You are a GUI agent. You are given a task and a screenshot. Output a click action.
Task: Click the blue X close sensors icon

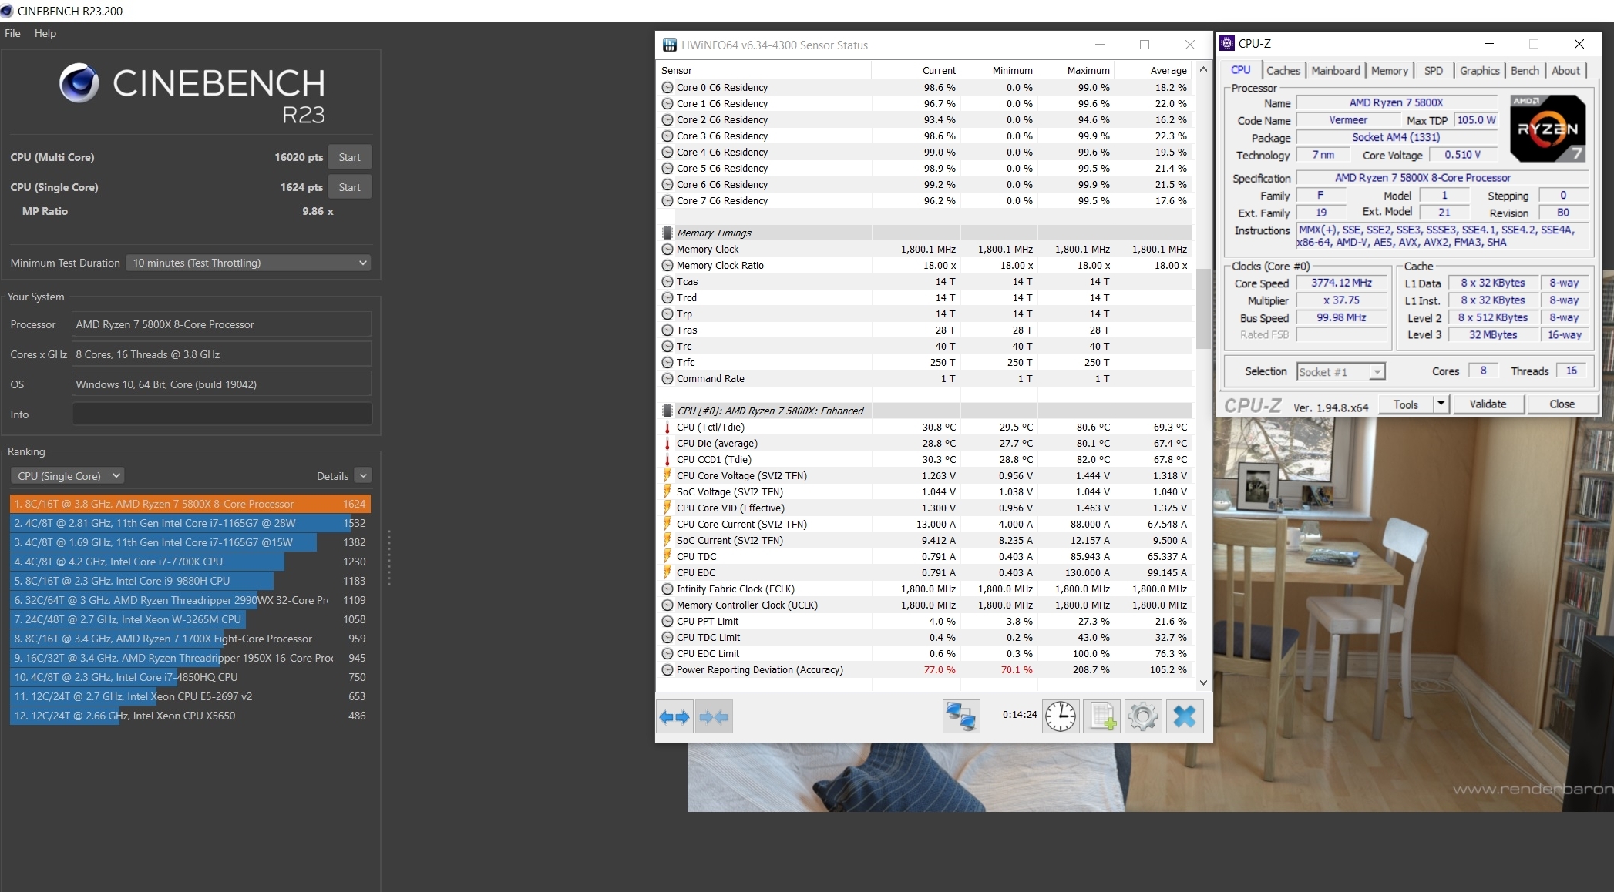pos(1185,716)
